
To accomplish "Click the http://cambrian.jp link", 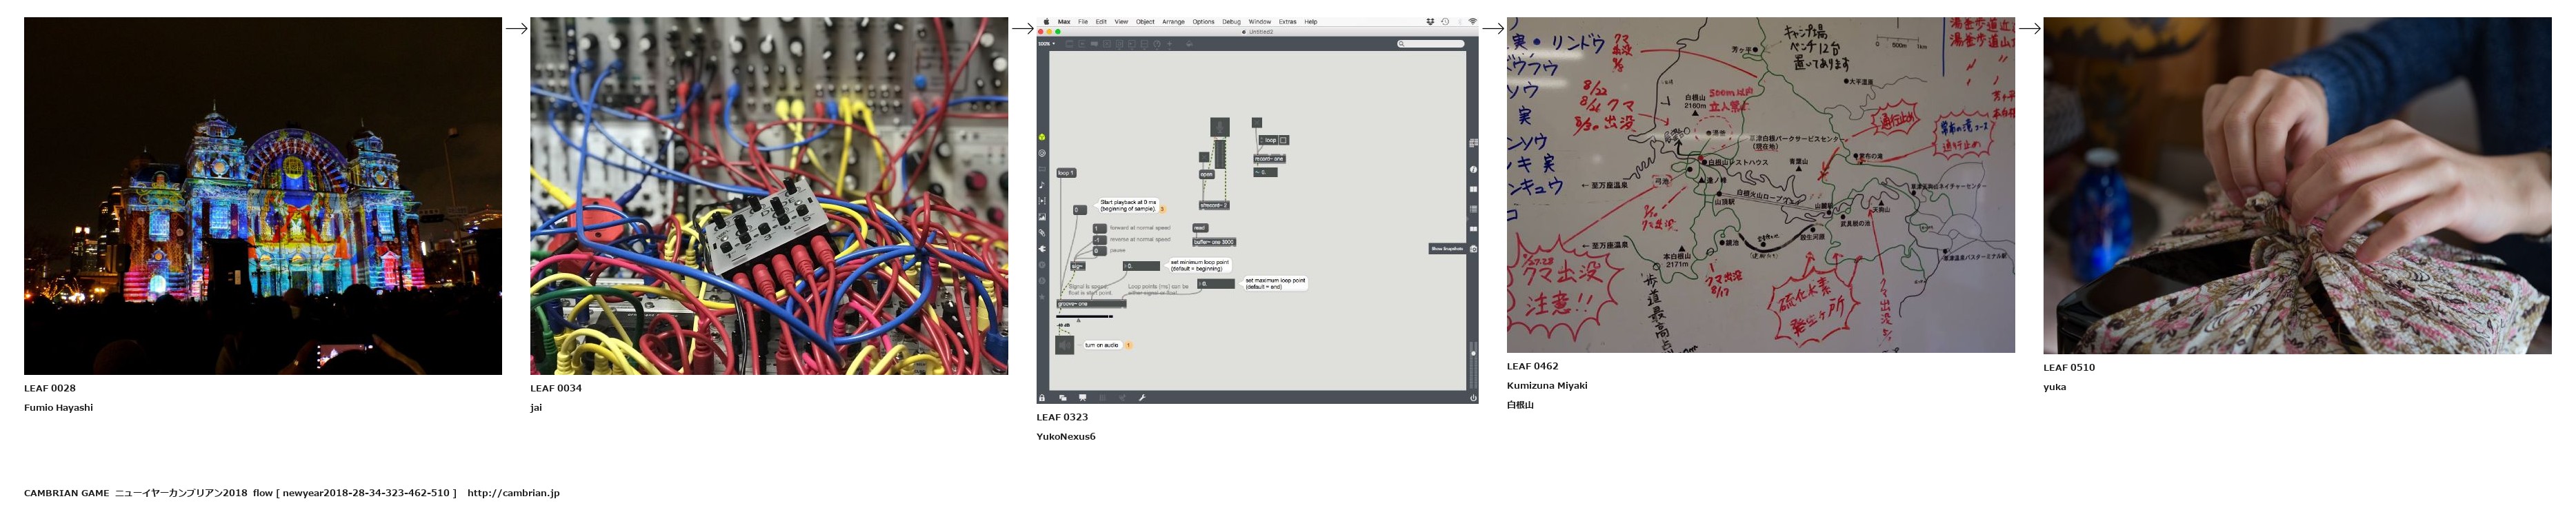I will point(513,493).
